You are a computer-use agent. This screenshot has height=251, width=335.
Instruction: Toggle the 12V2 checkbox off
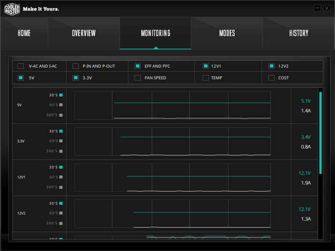[272, 66]
